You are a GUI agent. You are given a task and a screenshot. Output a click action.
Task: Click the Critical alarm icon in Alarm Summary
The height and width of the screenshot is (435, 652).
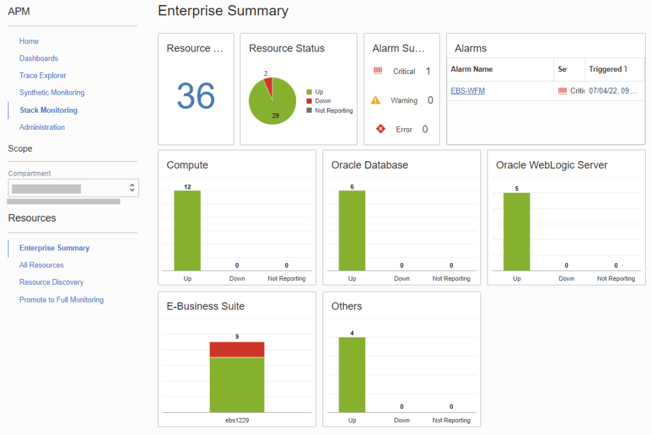click(x=377, y=71)
